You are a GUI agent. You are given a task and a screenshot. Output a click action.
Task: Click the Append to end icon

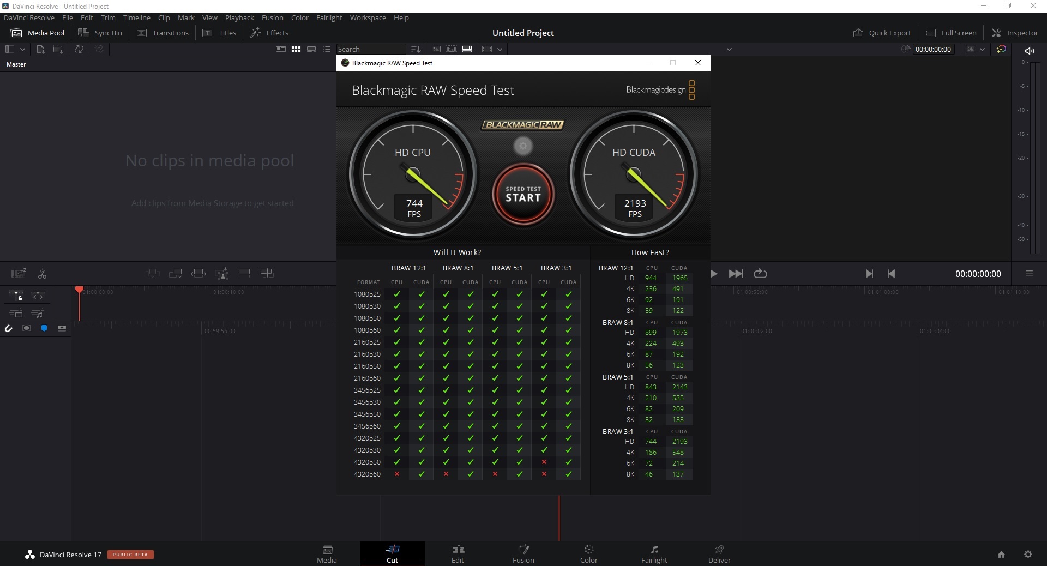pos(176,273)
